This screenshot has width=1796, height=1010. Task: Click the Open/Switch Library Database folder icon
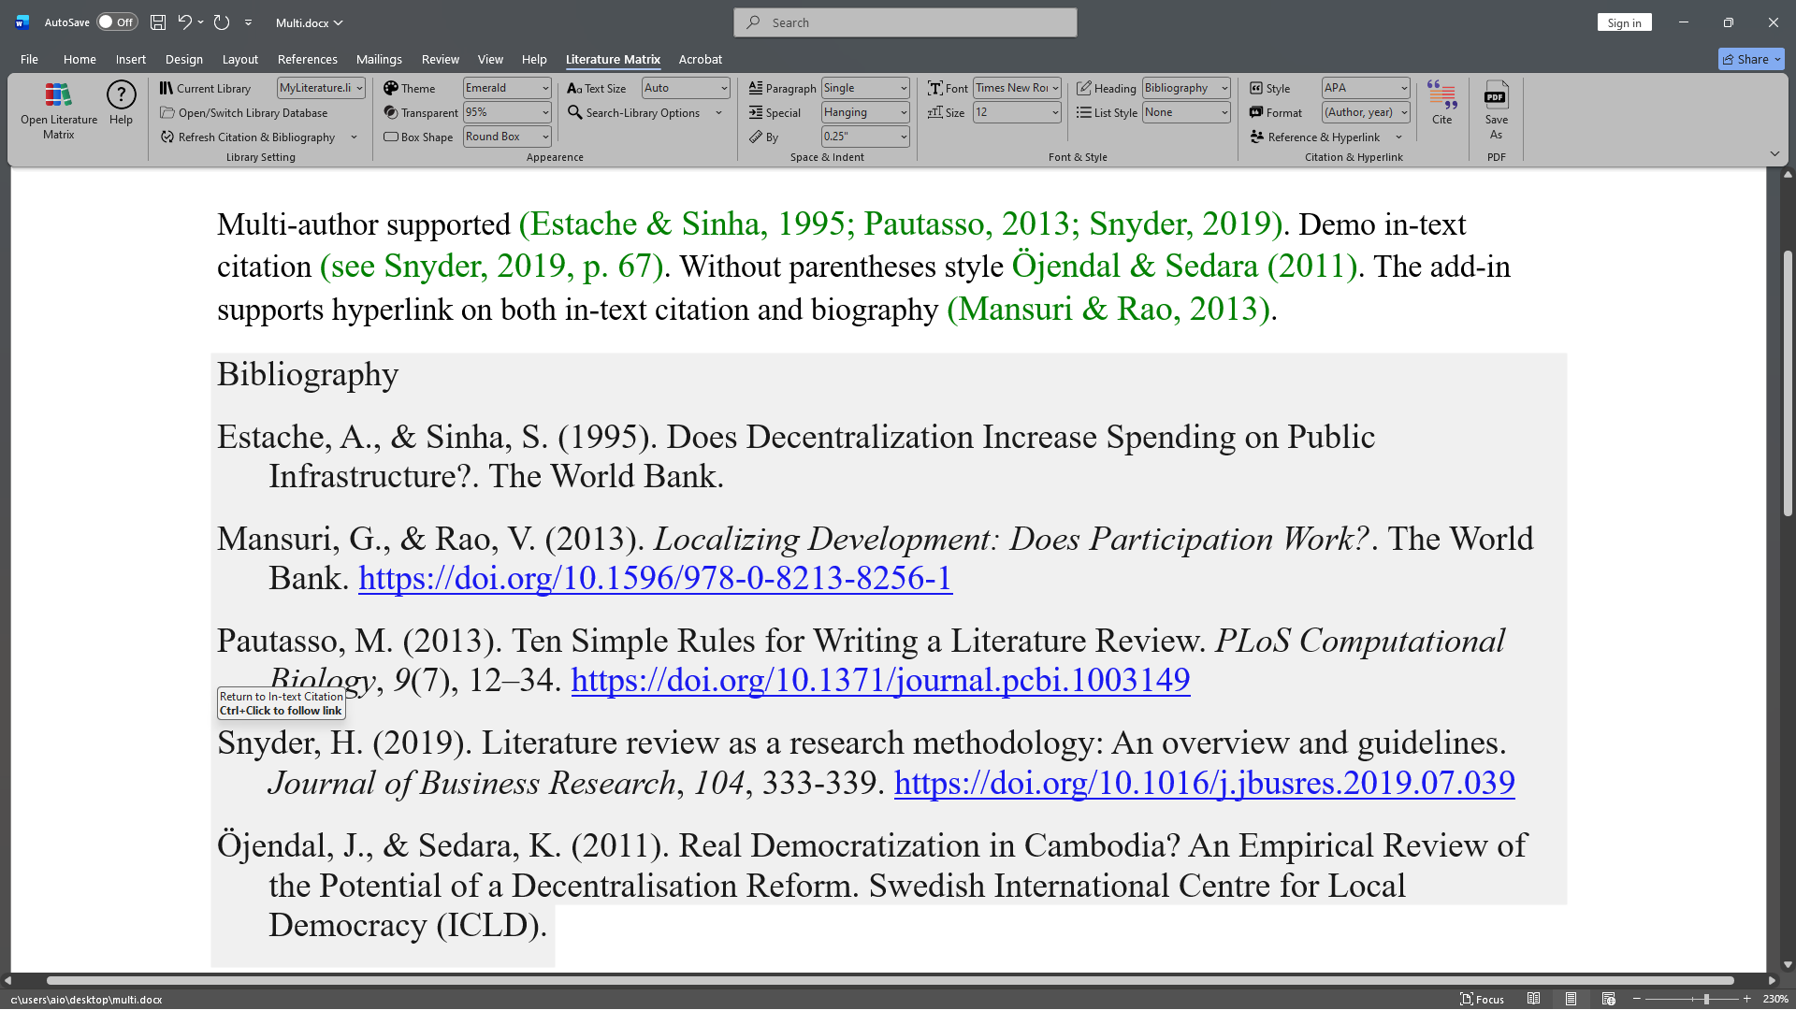pyautogui.click(x=167, y=112)
